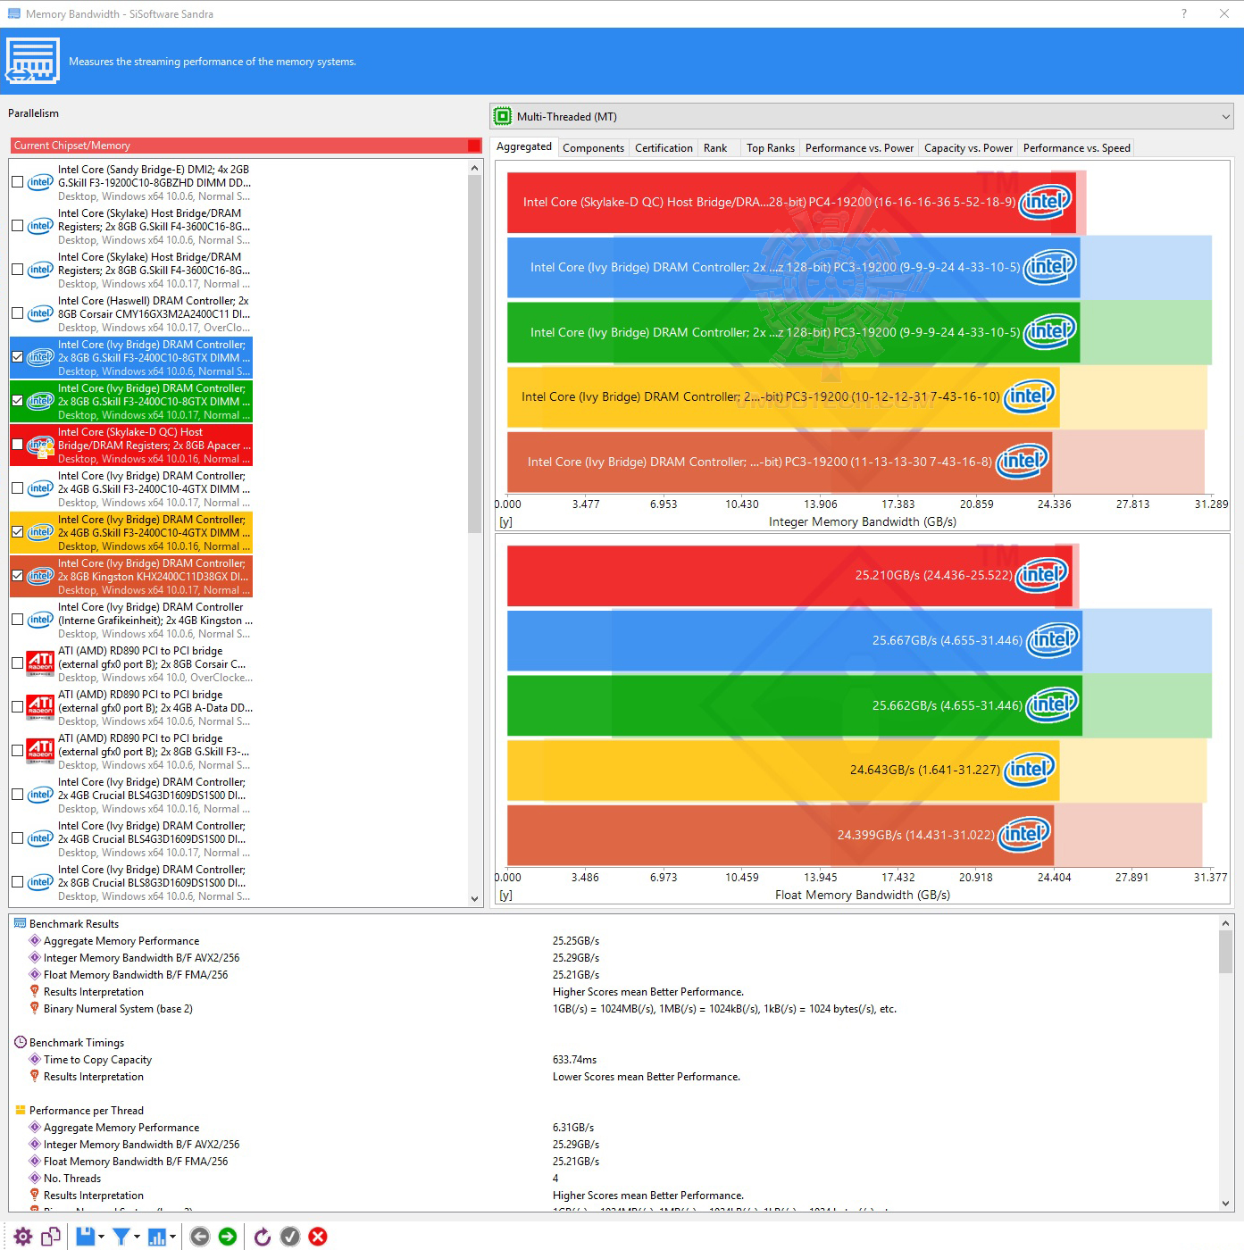This screenshot has width=1244, height=1250.
Task: Click the 6.31GB/s per-thread value
Action: (x=573, y=1128)
